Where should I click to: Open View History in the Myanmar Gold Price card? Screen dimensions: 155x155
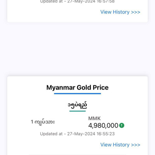coord(120,145)
